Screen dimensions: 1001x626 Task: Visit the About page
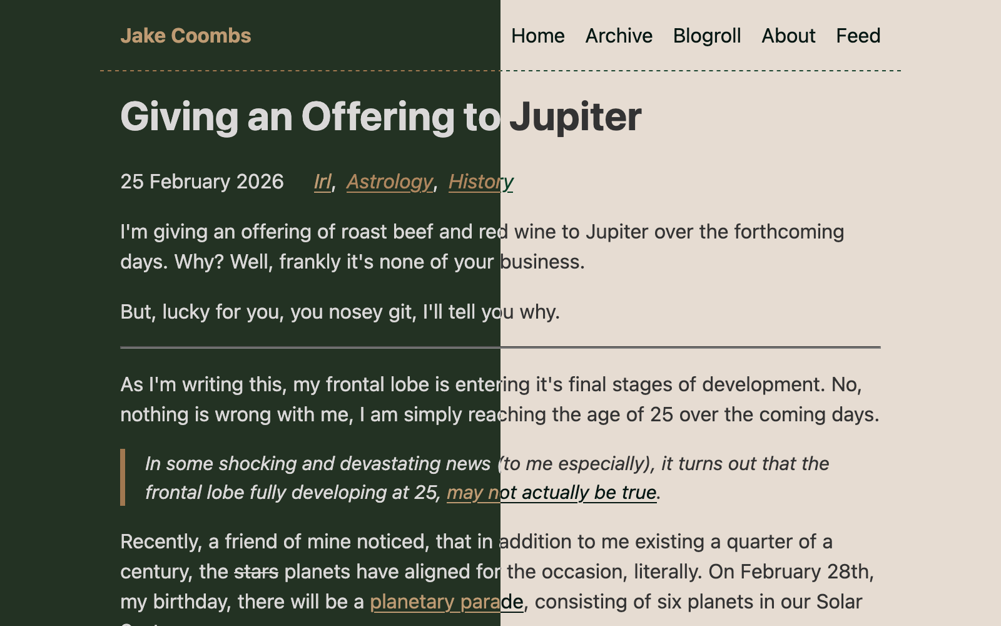click(788, 36)
